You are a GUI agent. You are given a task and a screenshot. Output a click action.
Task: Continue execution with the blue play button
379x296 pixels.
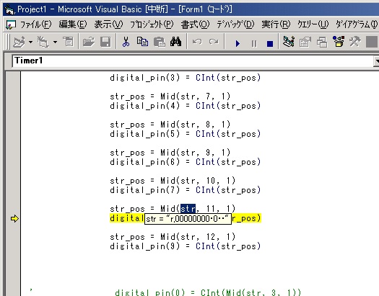coord(238,44)
